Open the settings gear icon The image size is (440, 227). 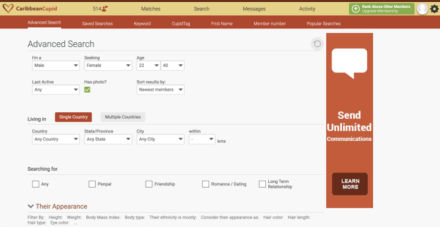tap(434, 9)
